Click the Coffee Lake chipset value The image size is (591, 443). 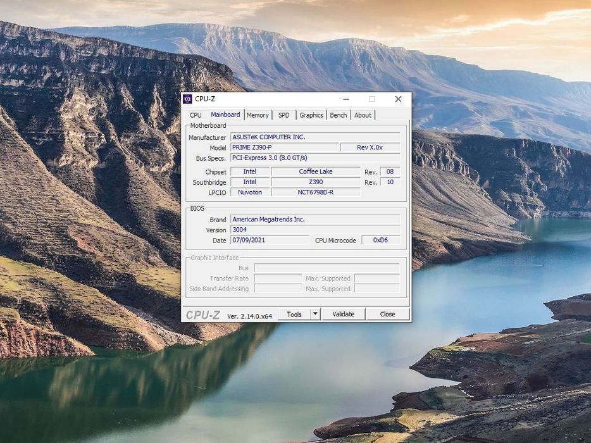point(316,172)
